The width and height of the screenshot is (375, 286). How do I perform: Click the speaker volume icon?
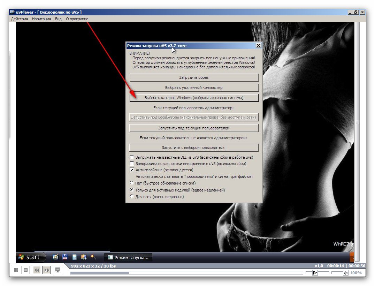[x=345, y=273]
